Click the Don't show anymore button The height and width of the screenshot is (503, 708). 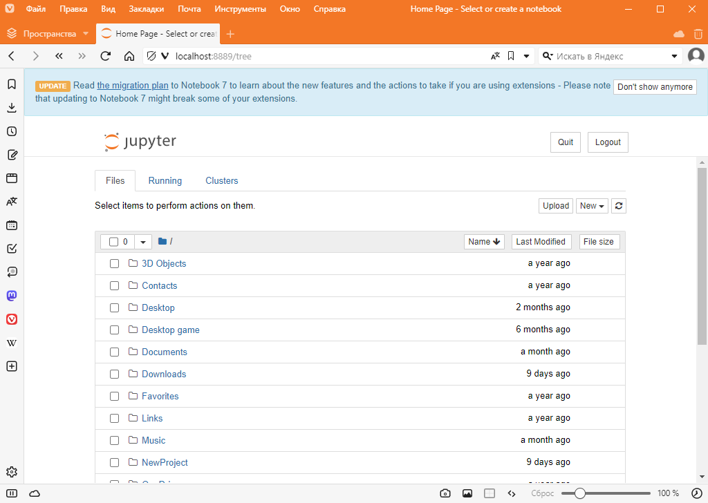click(x=654, y=87)
